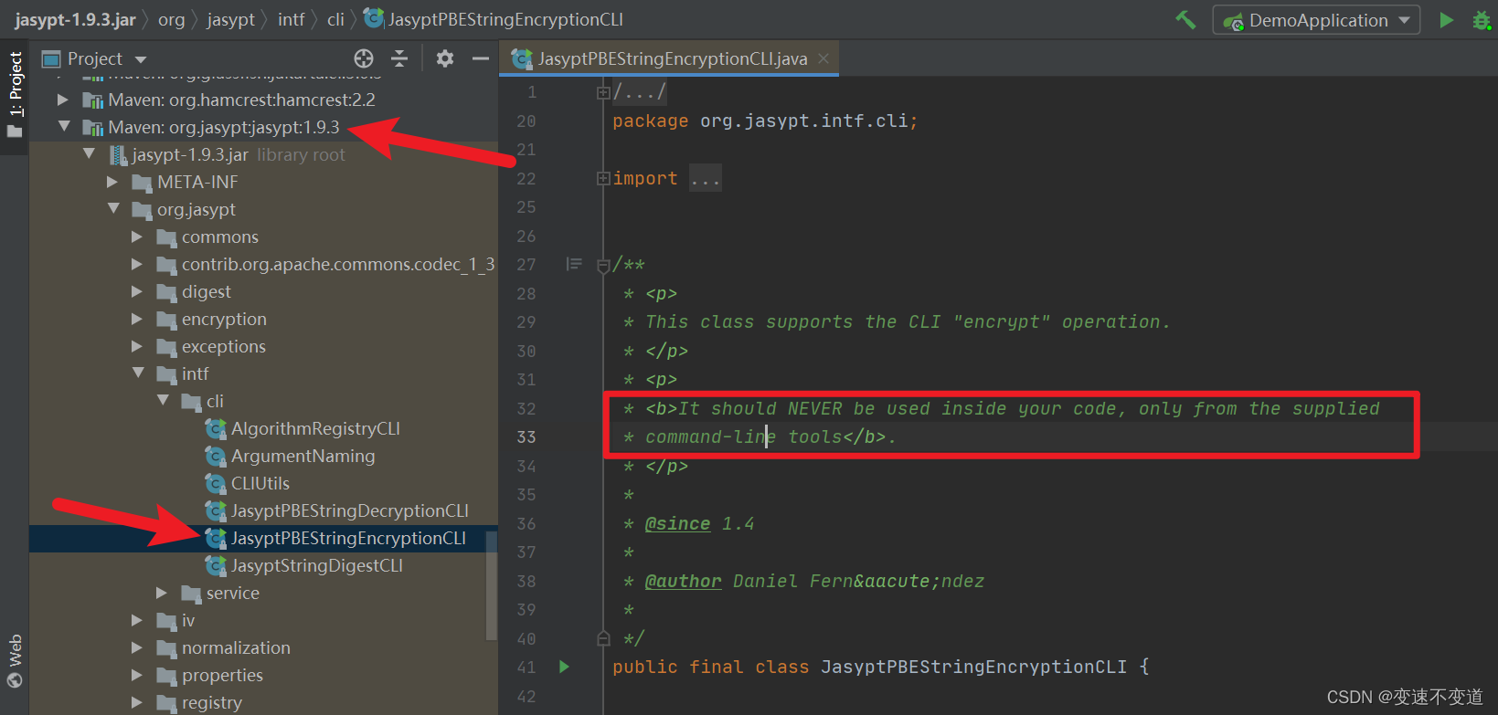Image resolution: width=1498 pixels, height=715 pixels.
Task: Expand the commons package arrow
Action: (137, 237)
